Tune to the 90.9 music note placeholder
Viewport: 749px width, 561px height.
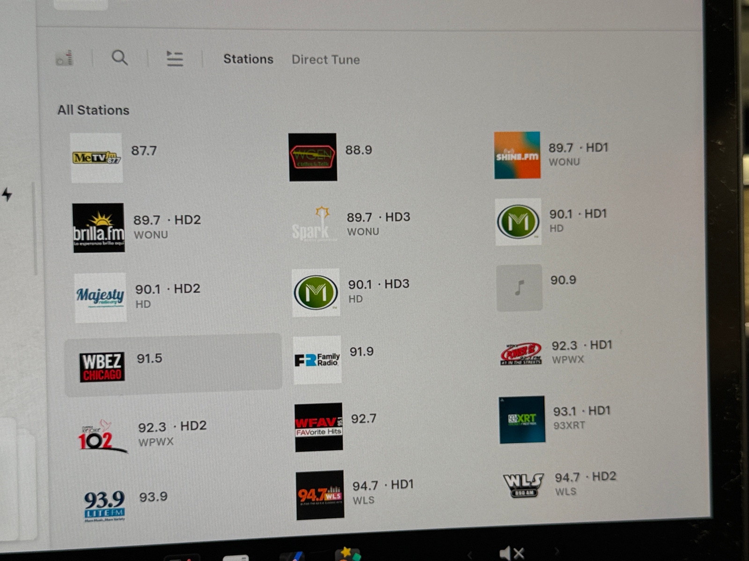tap(519, 288)
